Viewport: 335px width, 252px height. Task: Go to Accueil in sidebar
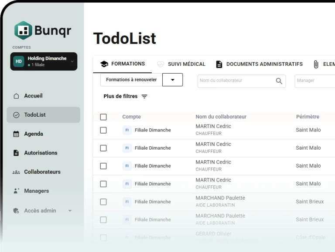pos(43,96)
